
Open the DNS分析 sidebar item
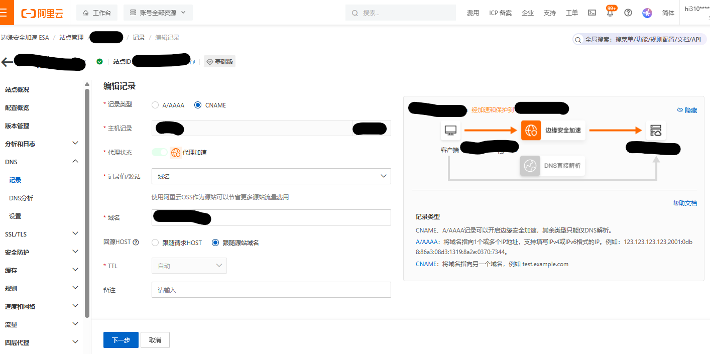[21, 198]
